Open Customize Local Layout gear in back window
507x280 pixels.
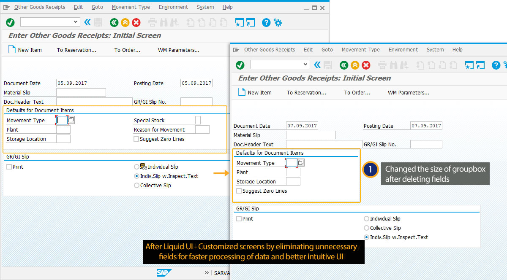coord(278,22)
